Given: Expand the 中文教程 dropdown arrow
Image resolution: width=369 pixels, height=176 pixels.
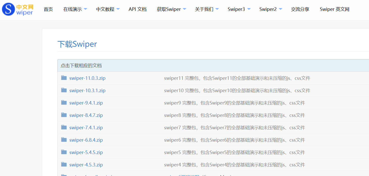Looking at the screenshot, I should coord(118,9).
